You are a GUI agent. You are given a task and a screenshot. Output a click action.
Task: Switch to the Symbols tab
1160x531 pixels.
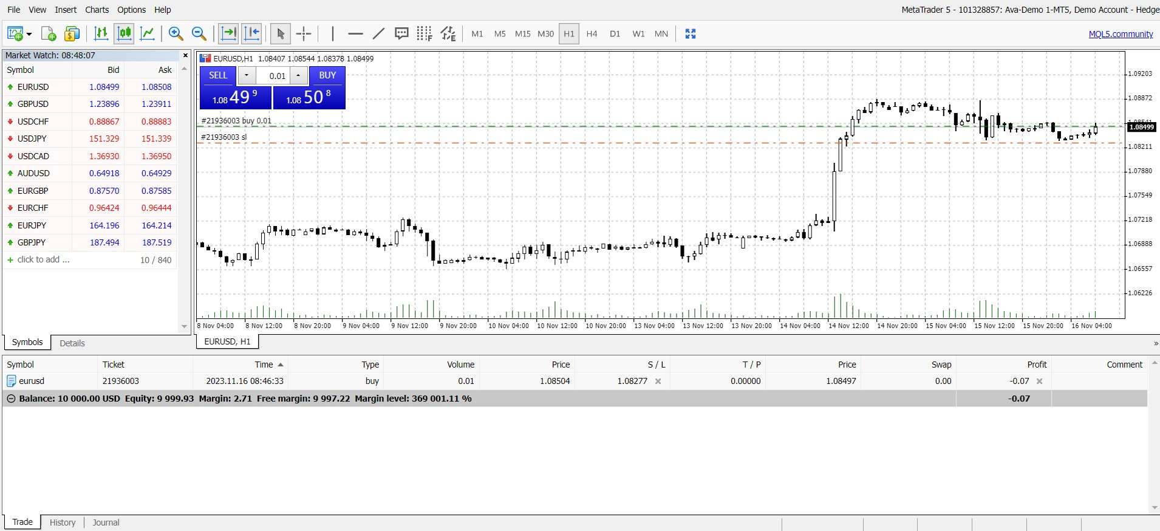click(27, 342)
